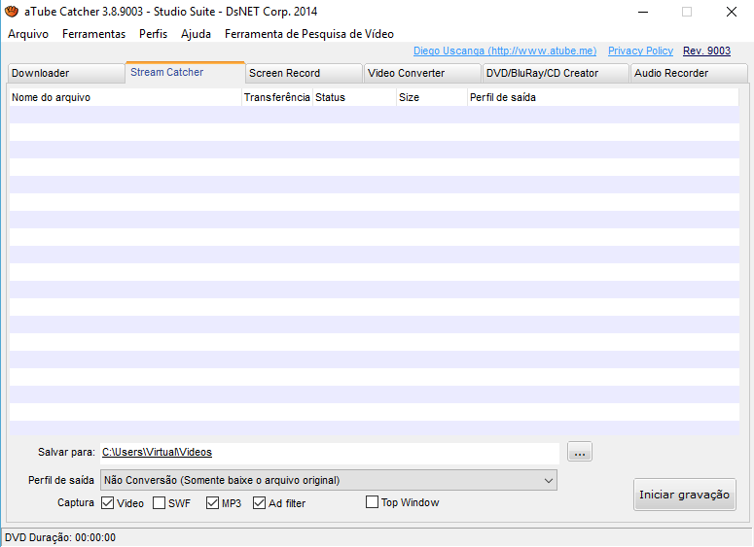The height and width of the screenshot is (547, 754).
Task: Uncheck the Video capture checkbox
Action: (x=108, y=503)
